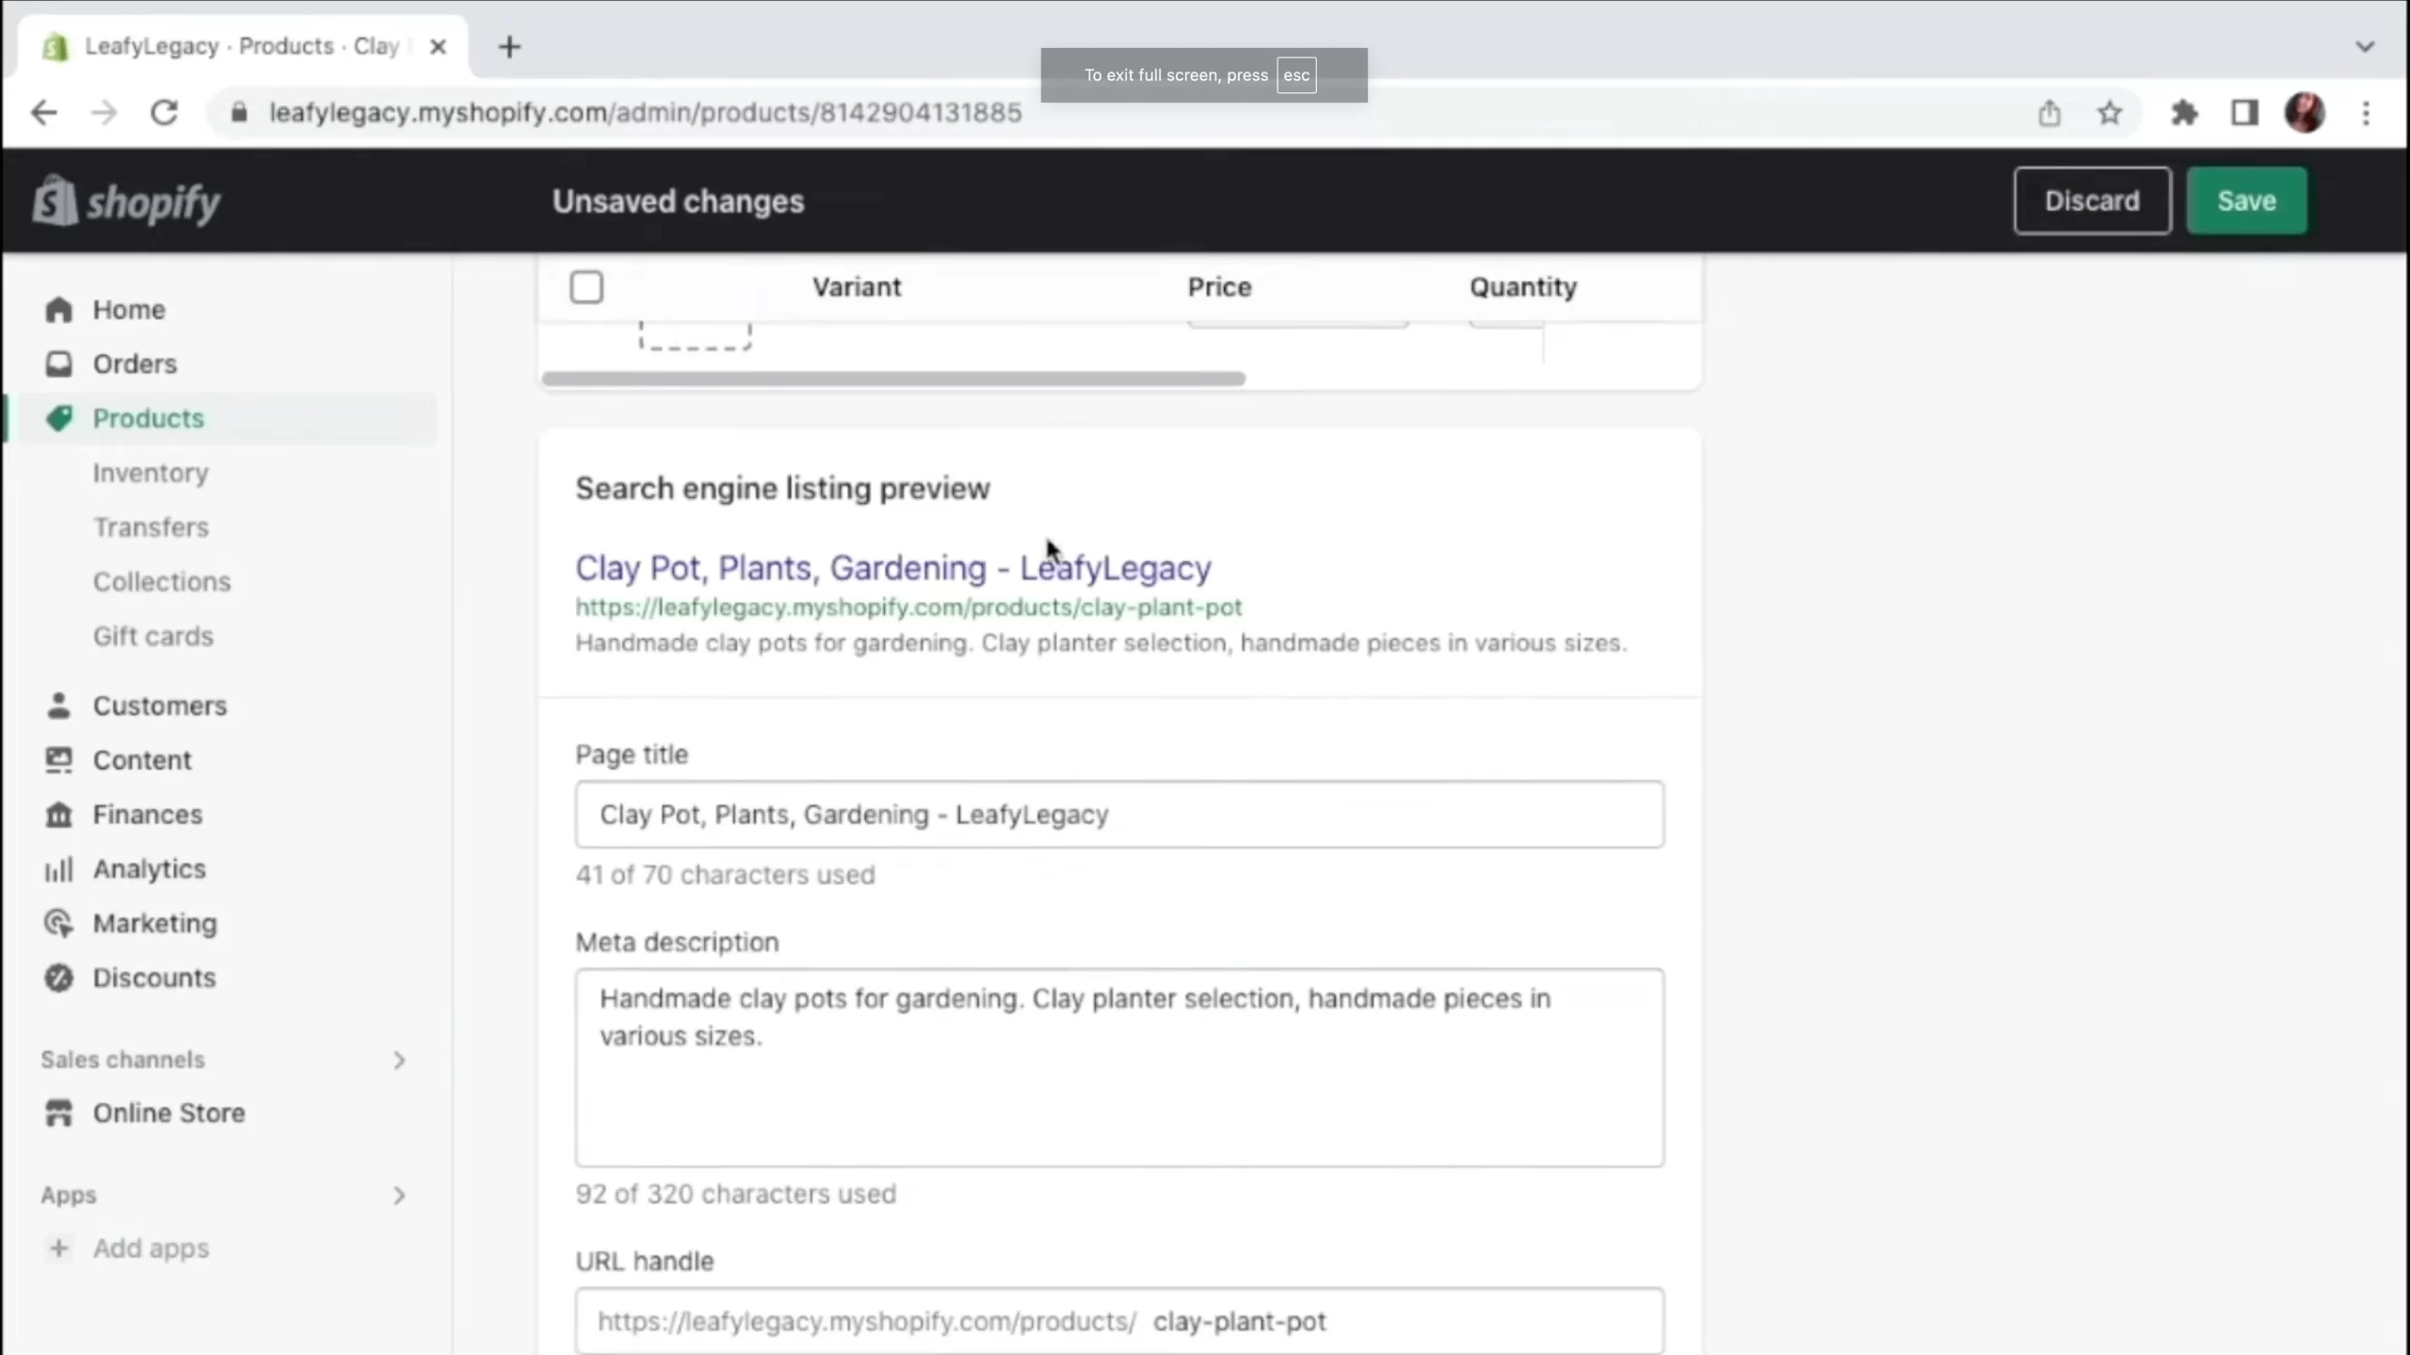This screenshot has width=2410, height=1355.
Task: Open Chrome three-dot menu
Action: click(2366, 113)
